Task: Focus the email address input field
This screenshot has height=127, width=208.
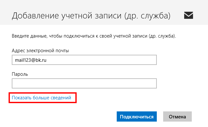Action: 84,60
